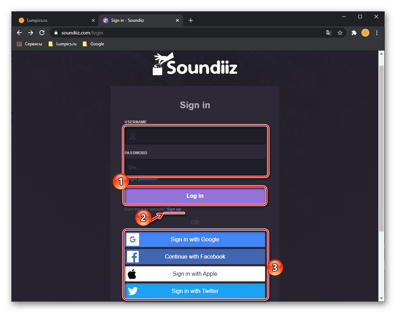Open Chrome's three-dot menu

pos(377,33)
